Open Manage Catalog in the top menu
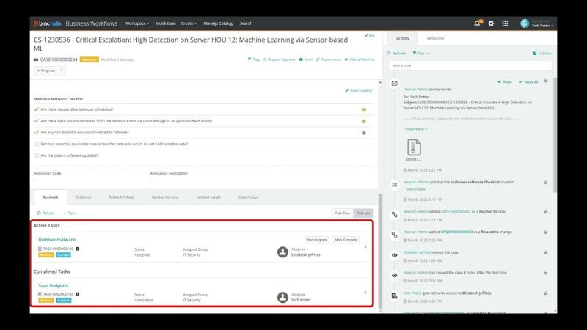The height and width of the screenshot is (330, 587). 218,23
